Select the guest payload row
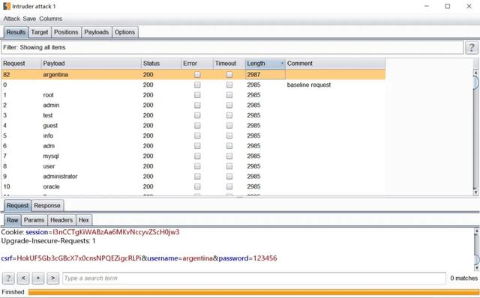Viewport: 480px width, 298px height. 193,126
